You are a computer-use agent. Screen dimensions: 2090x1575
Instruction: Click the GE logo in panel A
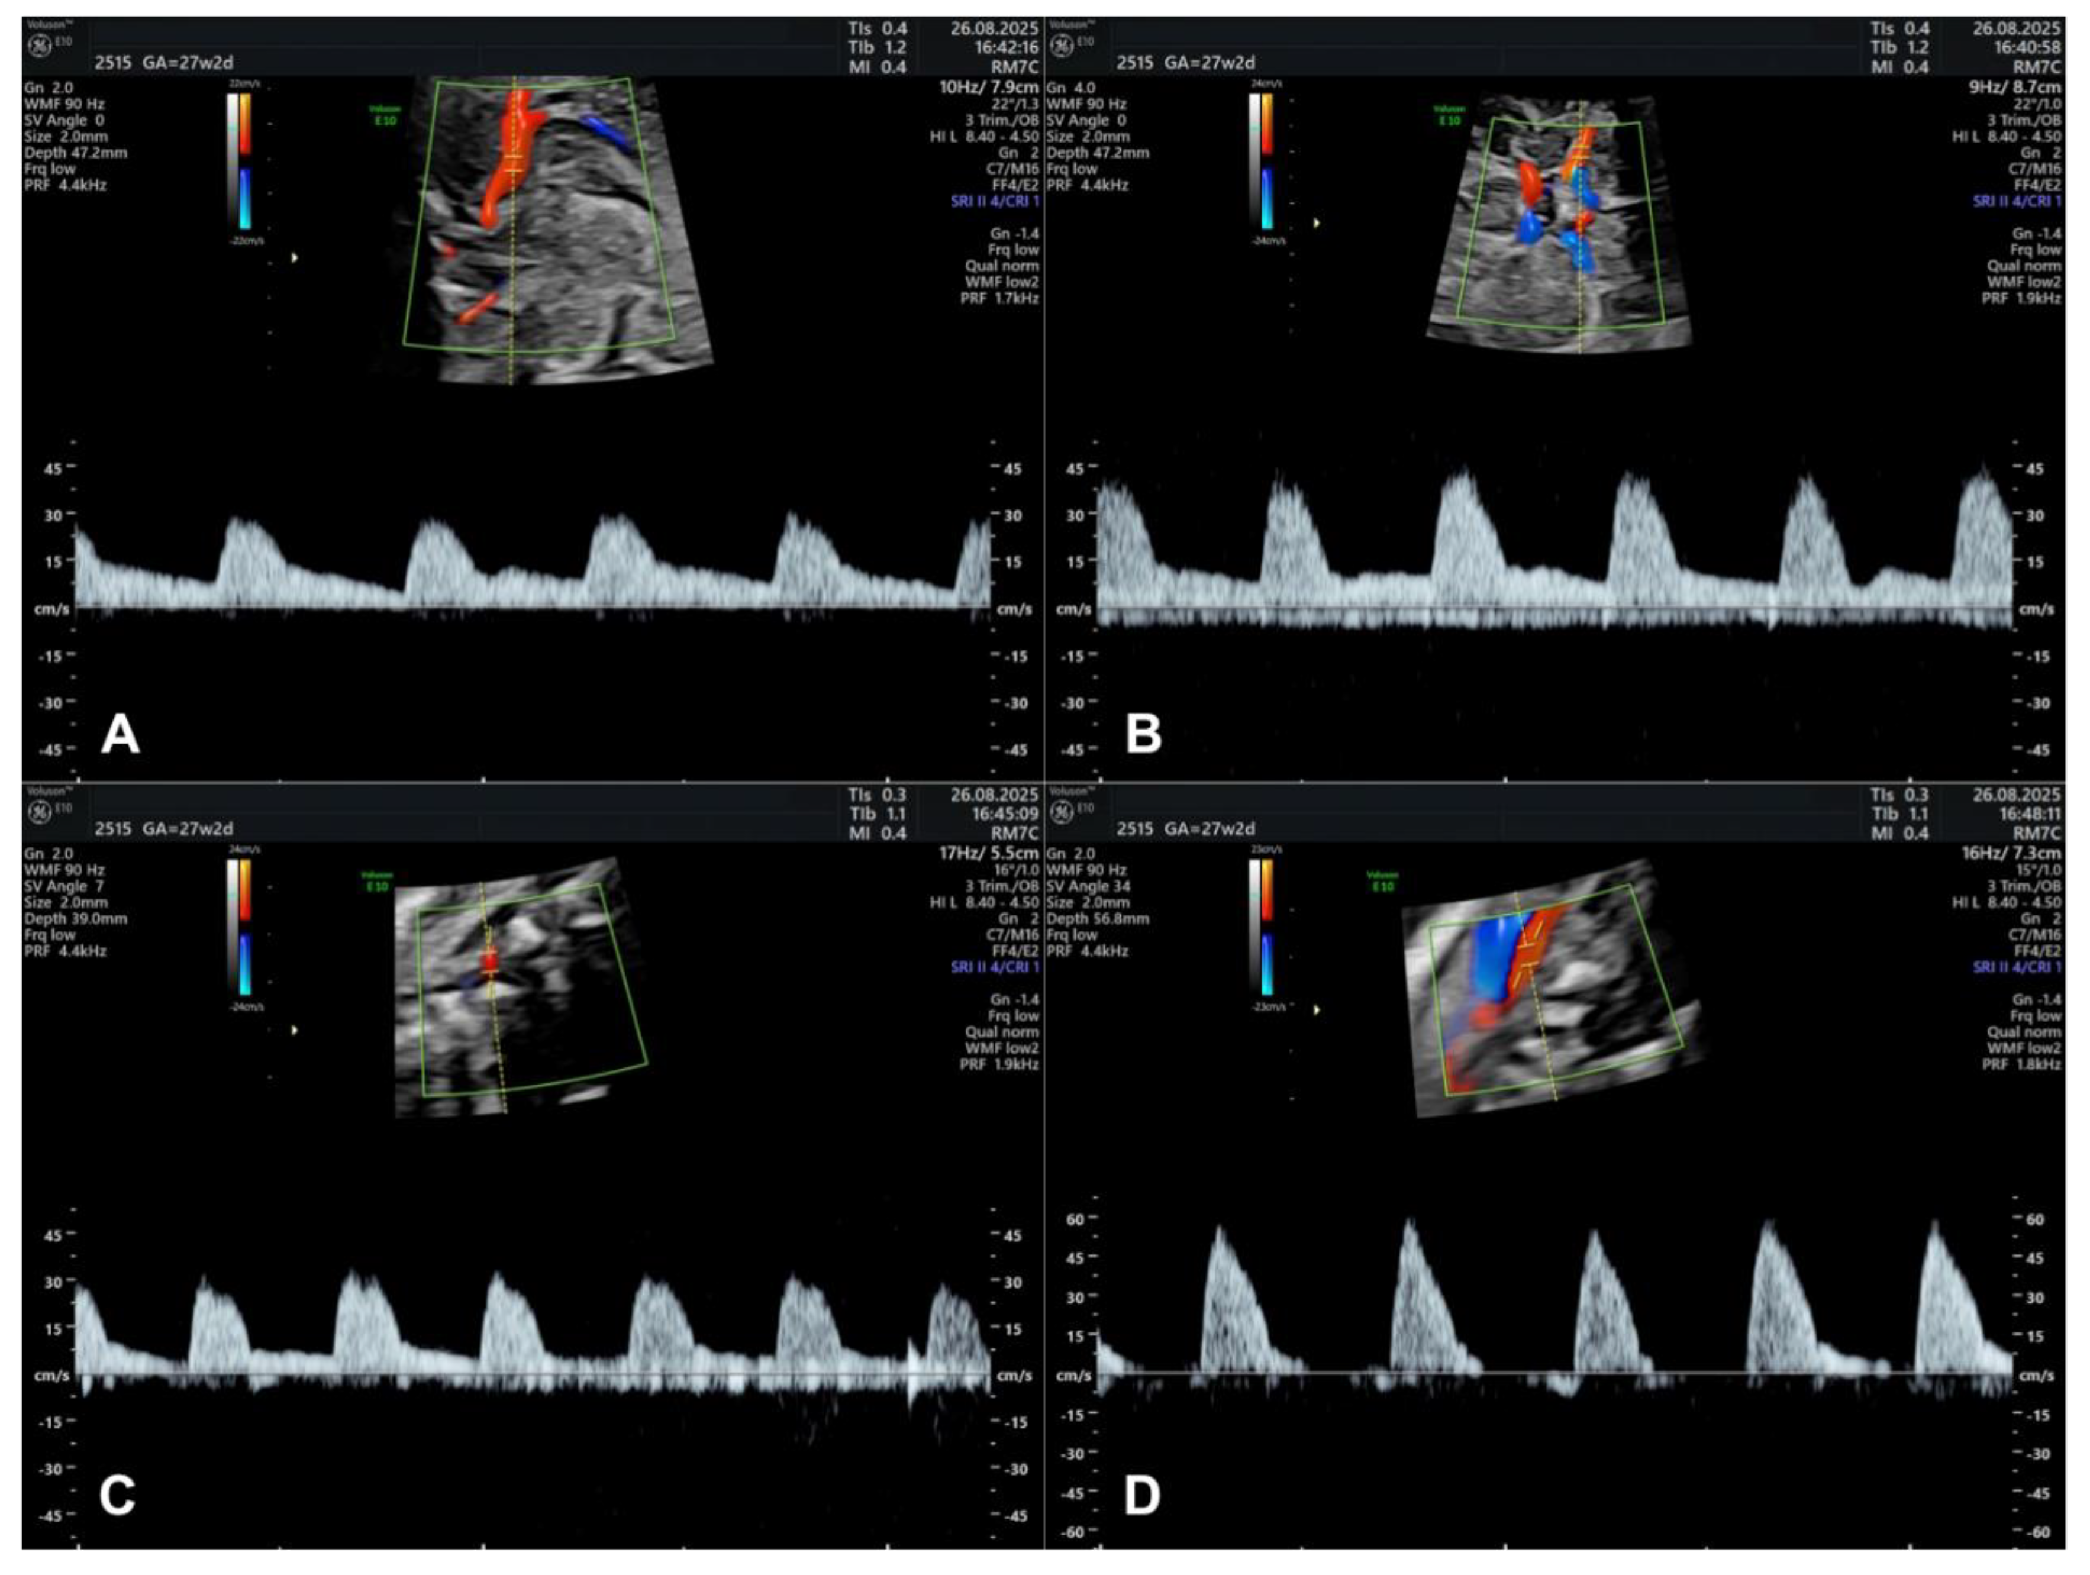(40, 46)
